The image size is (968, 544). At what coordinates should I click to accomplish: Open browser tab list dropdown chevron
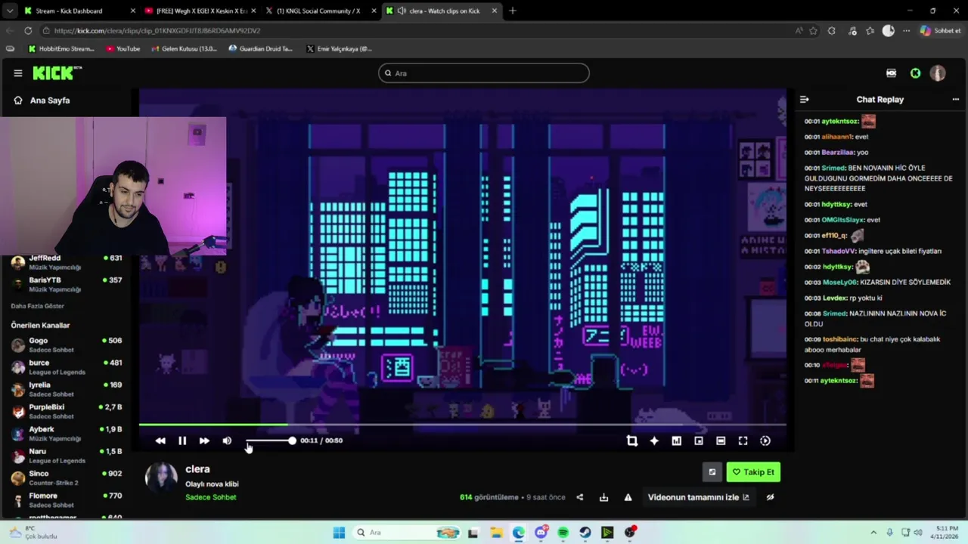point(9,11)
